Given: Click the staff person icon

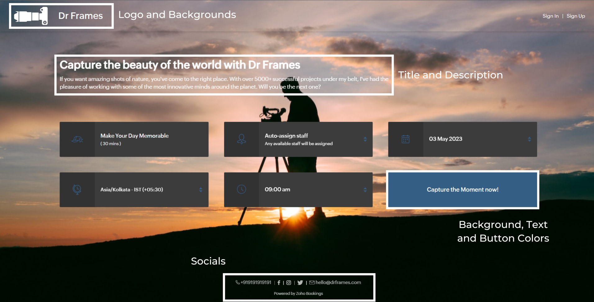Looking at the screenshot, I should 242,139.
